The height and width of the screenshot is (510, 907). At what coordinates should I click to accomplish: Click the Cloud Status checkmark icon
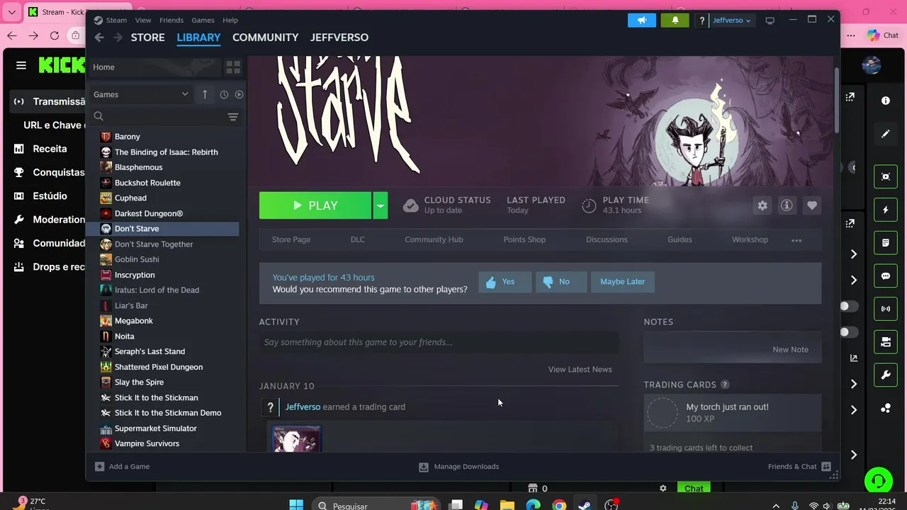(410, 205)
